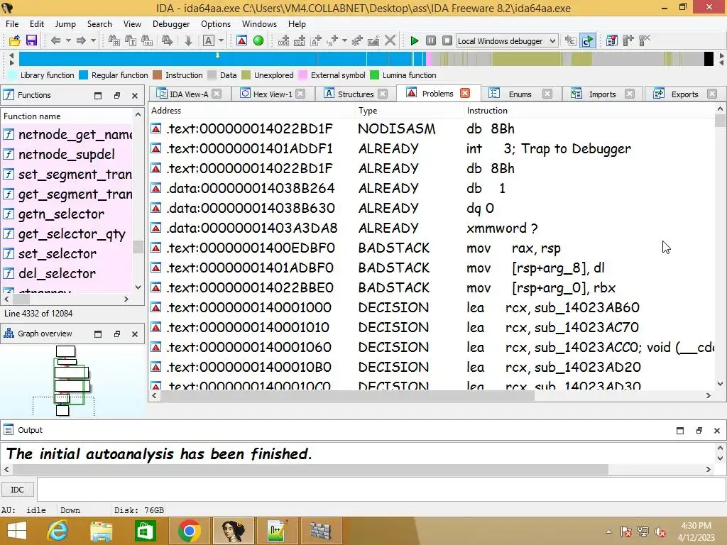Open the back-navigation history dropdown
The width and height of the screenshot is (727, 545).
[68, 40]
